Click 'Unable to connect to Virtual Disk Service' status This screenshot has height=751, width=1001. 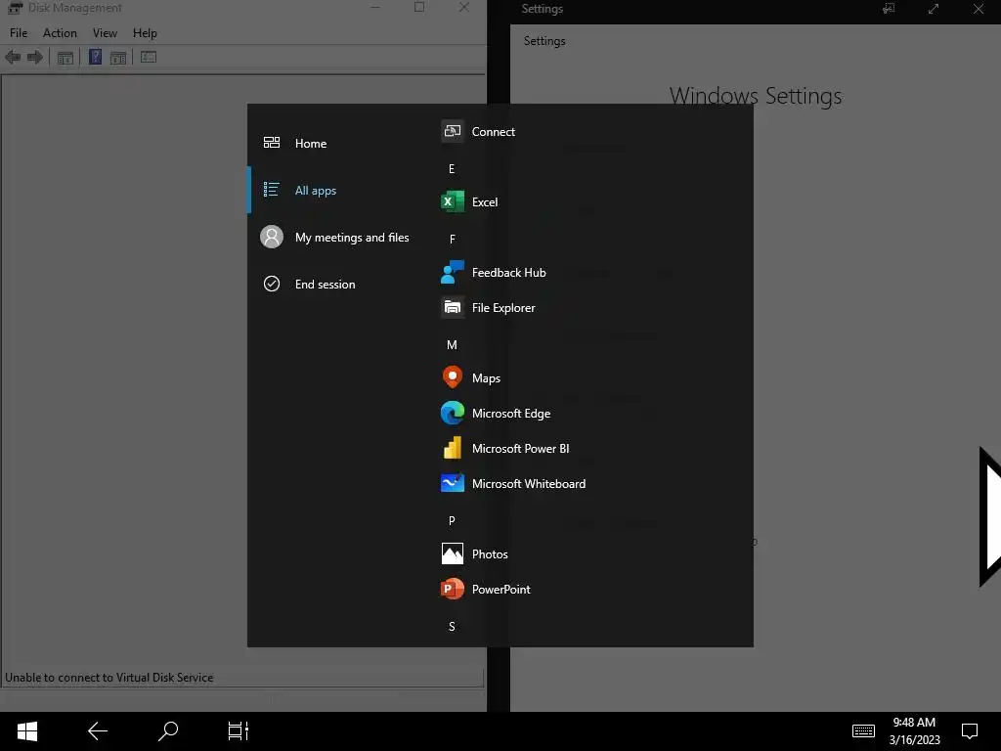pyautogui.click(x=109, y=678)
